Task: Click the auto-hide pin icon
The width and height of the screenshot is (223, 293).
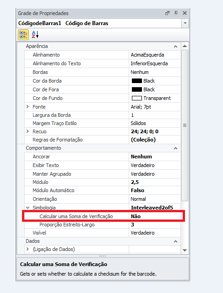Action: pos(176,13)
